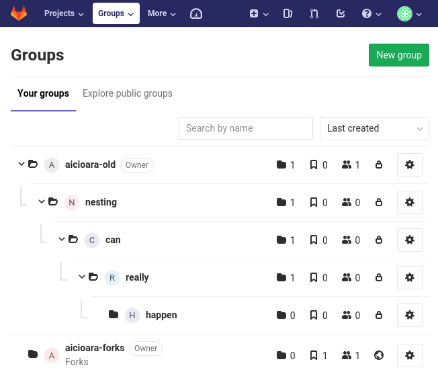
Task: Click the aicioara-forks avatar
Action: click(x=52, y=355)
